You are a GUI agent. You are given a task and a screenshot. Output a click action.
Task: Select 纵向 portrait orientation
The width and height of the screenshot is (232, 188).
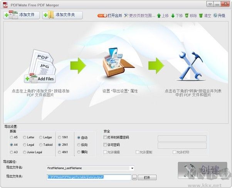click(79, 145)
